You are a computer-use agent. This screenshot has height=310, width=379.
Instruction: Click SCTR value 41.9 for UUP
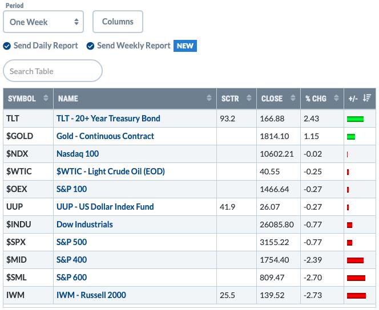click(x=227, y=207)
